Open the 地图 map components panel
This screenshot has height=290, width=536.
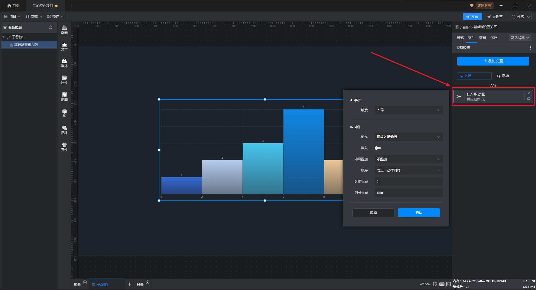64,96
